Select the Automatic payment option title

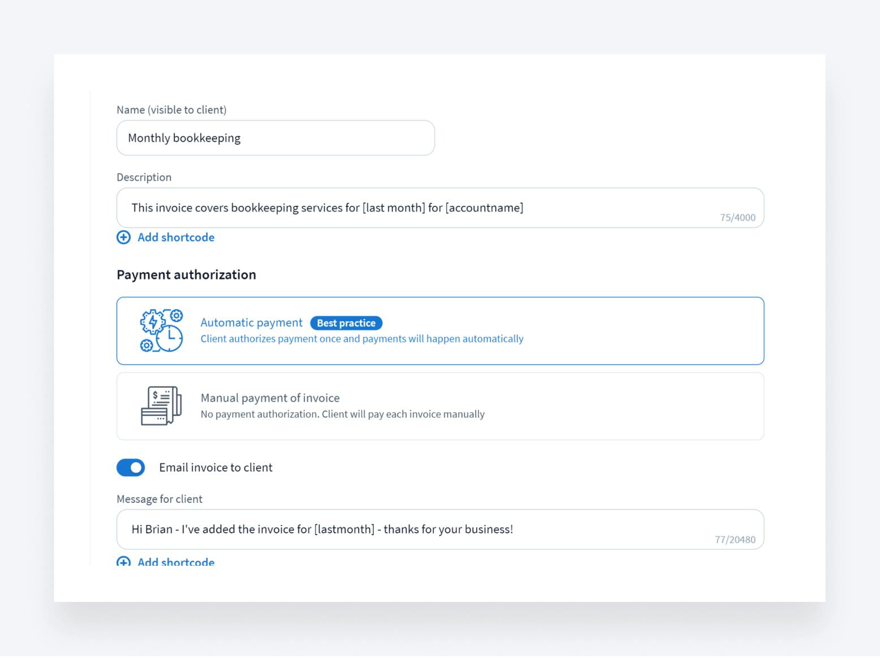251,323
